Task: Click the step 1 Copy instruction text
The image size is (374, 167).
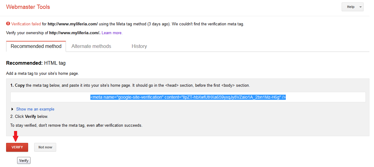Action: [130, 85]
